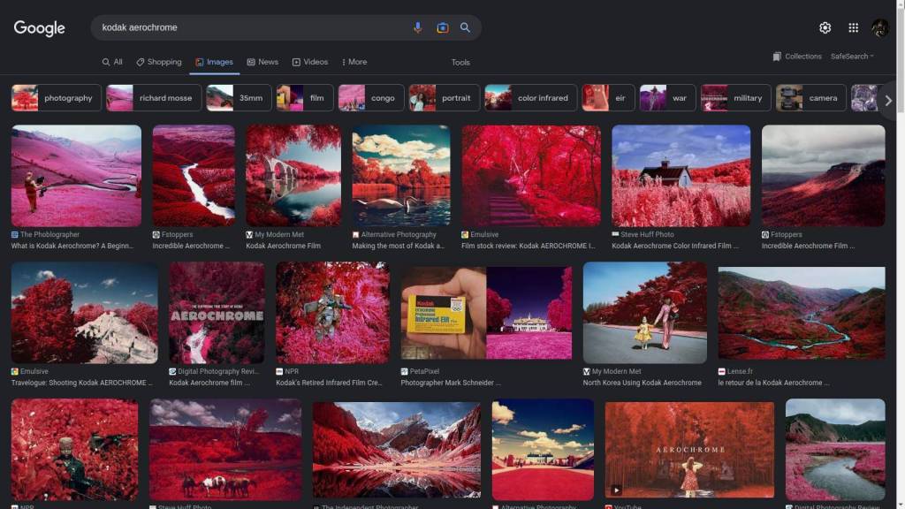Click the Lense.fr source favicon

(721, 371)
